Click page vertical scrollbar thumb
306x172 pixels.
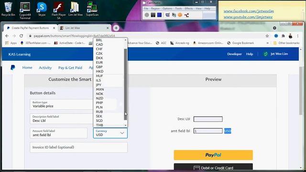click(x=301, y=91)
